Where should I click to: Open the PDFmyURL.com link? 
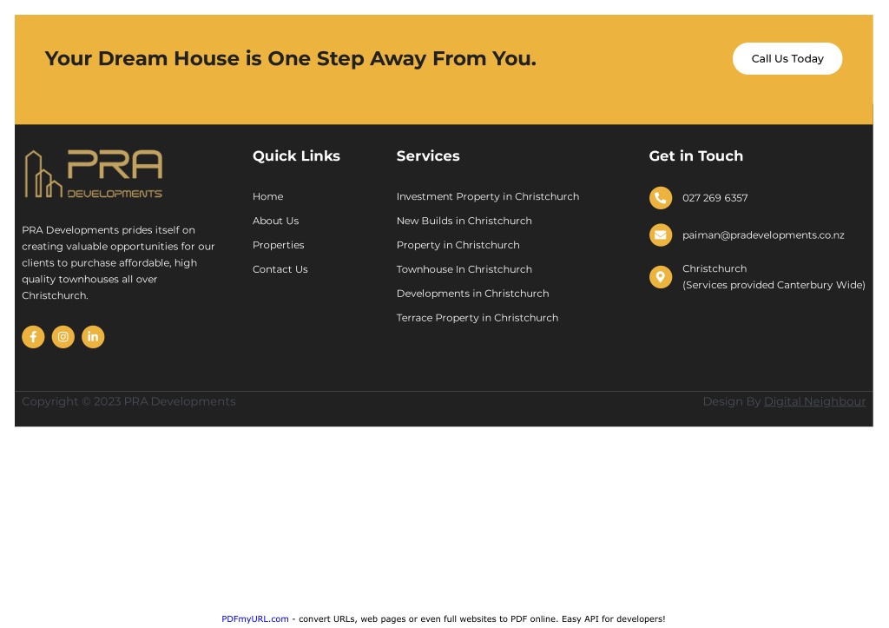point(255,619)
